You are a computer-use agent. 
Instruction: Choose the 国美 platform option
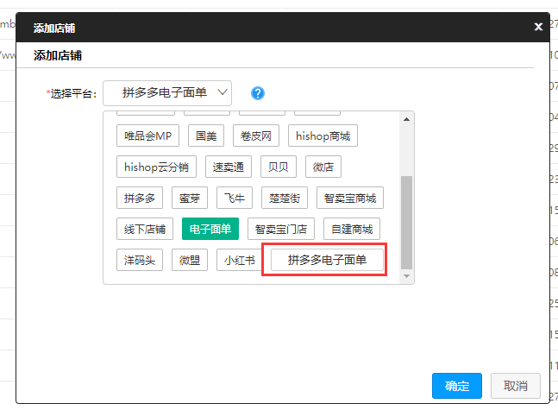point(206,136)
